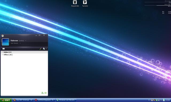Close the Messenger window
Viewport: 171px width, 102px height.
point(44,35)
